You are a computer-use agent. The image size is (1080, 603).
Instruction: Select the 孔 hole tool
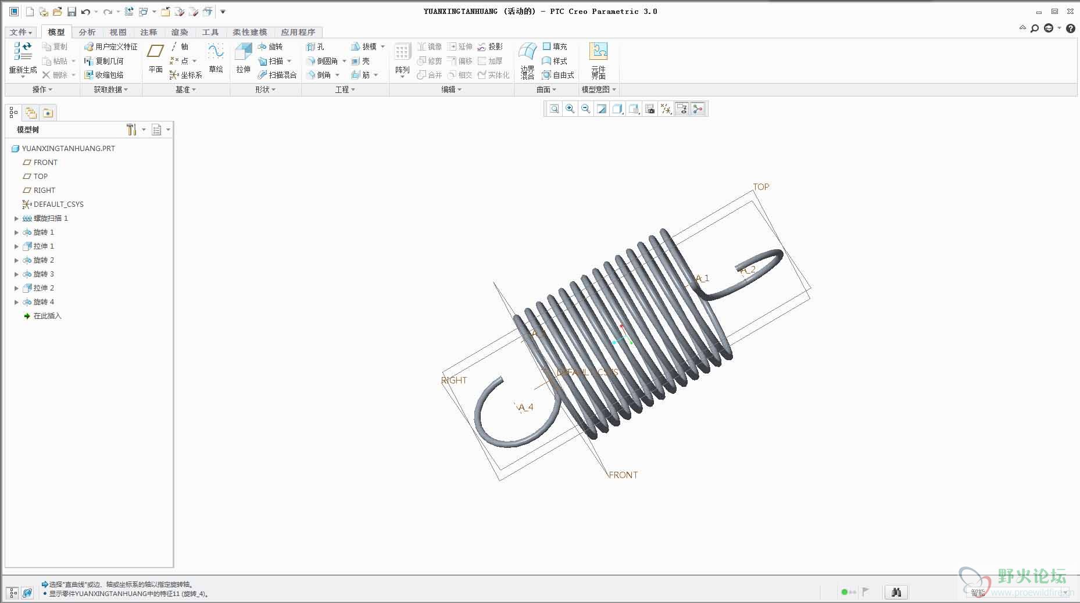click(x=316, y=46)
